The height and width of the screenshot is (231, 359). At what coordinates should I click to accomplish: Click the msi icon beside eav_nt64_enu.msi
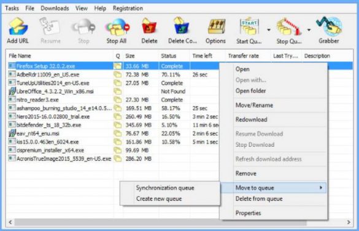pyautogui.click(x=12, y=133)
